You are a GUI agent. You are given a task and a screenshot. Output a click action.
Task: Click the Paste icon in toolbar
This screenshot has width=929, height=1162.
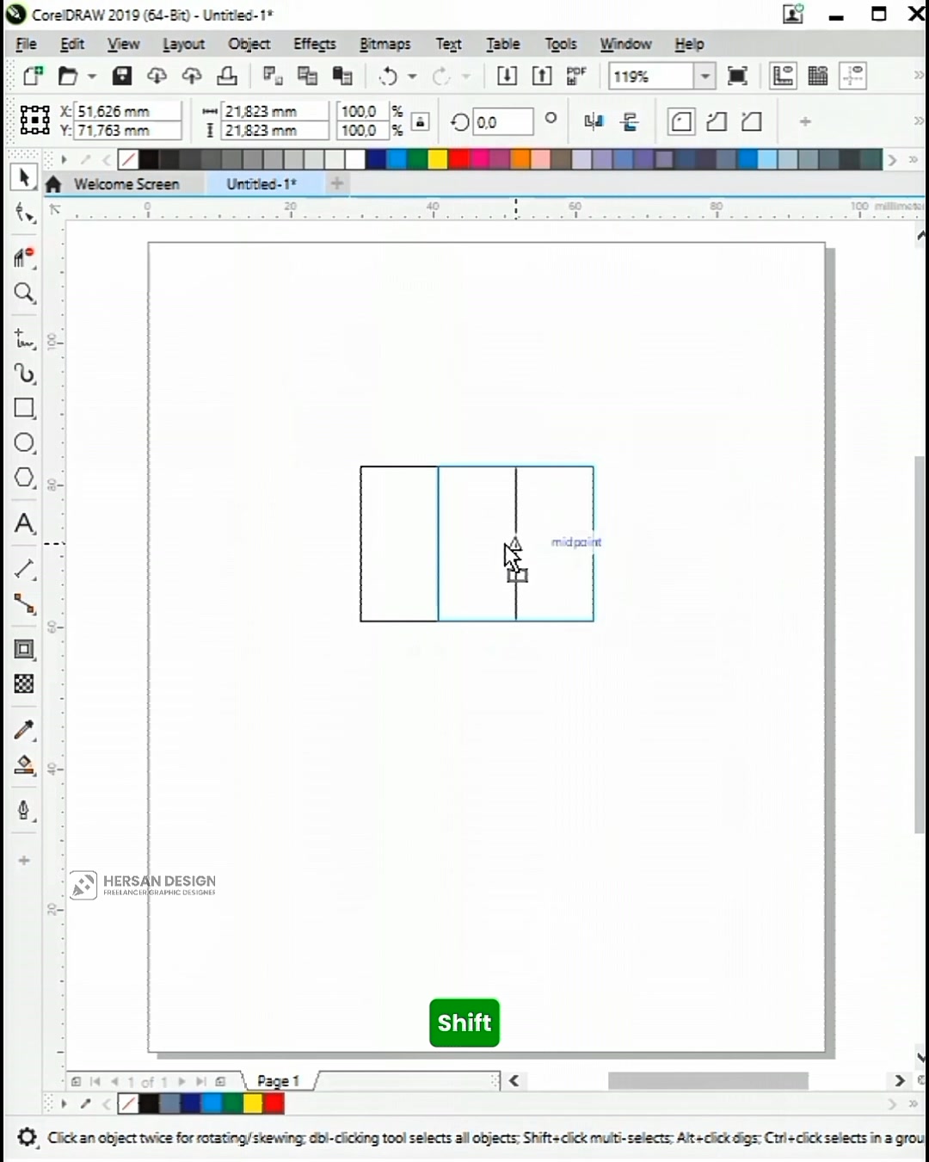(342, 76)
